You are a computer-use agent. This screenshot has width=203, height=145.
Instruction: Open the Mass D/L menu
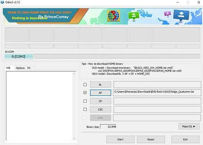click(189, 126)
